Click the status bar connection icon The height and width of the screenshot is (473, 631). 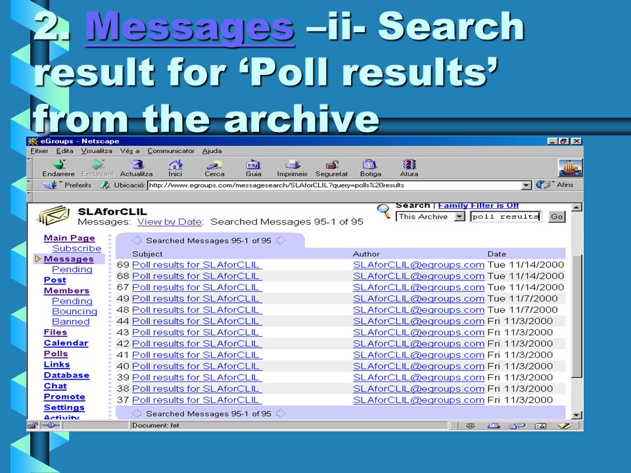tap(51, 426)
